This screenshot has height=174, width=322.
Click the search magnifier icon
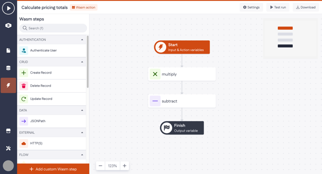25,28
